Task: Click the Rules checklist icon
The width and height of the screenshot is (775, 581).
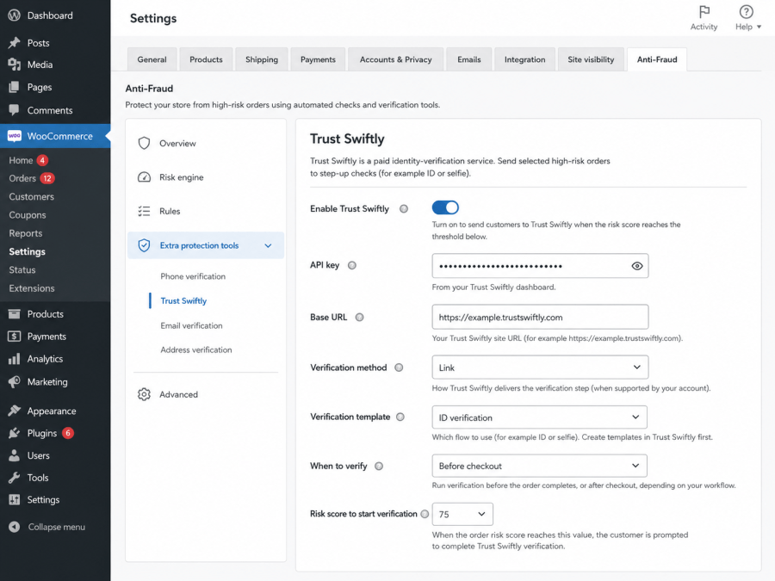Action: click(x=144, y=211)
